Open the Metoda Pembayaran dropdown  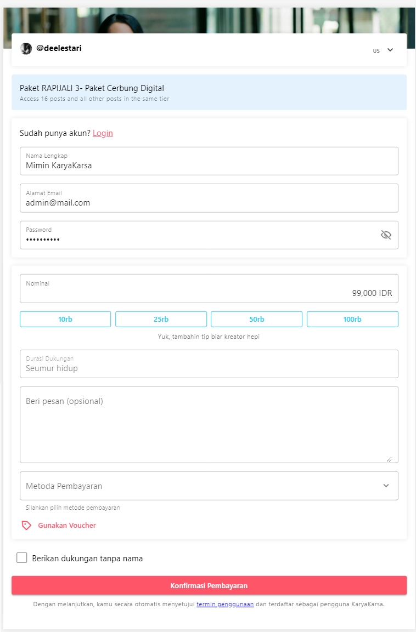(x=209, y=486)
